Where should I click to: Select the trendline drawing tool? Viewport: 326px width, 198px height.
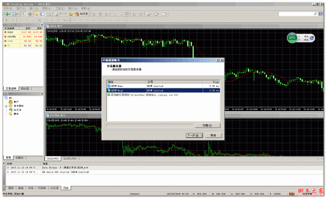(33, 20)
